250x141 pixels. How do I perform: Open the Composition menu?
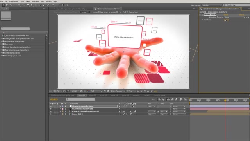pyautogui.click(x=14, y=2)
